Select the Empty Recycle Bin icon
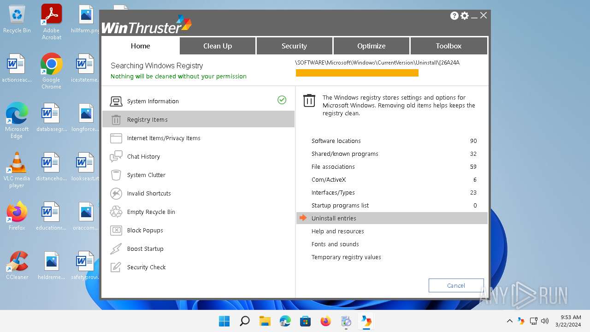The width and height of the screenshot is (590, 332). click(116, 212)
